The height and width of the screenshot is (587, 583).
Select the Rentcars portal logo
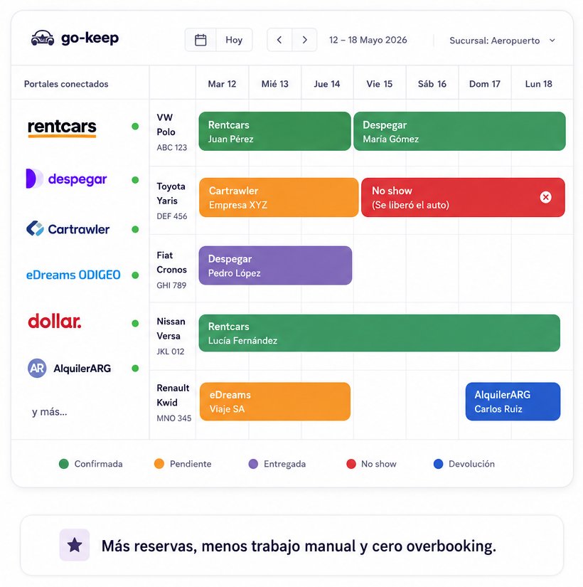62,127
